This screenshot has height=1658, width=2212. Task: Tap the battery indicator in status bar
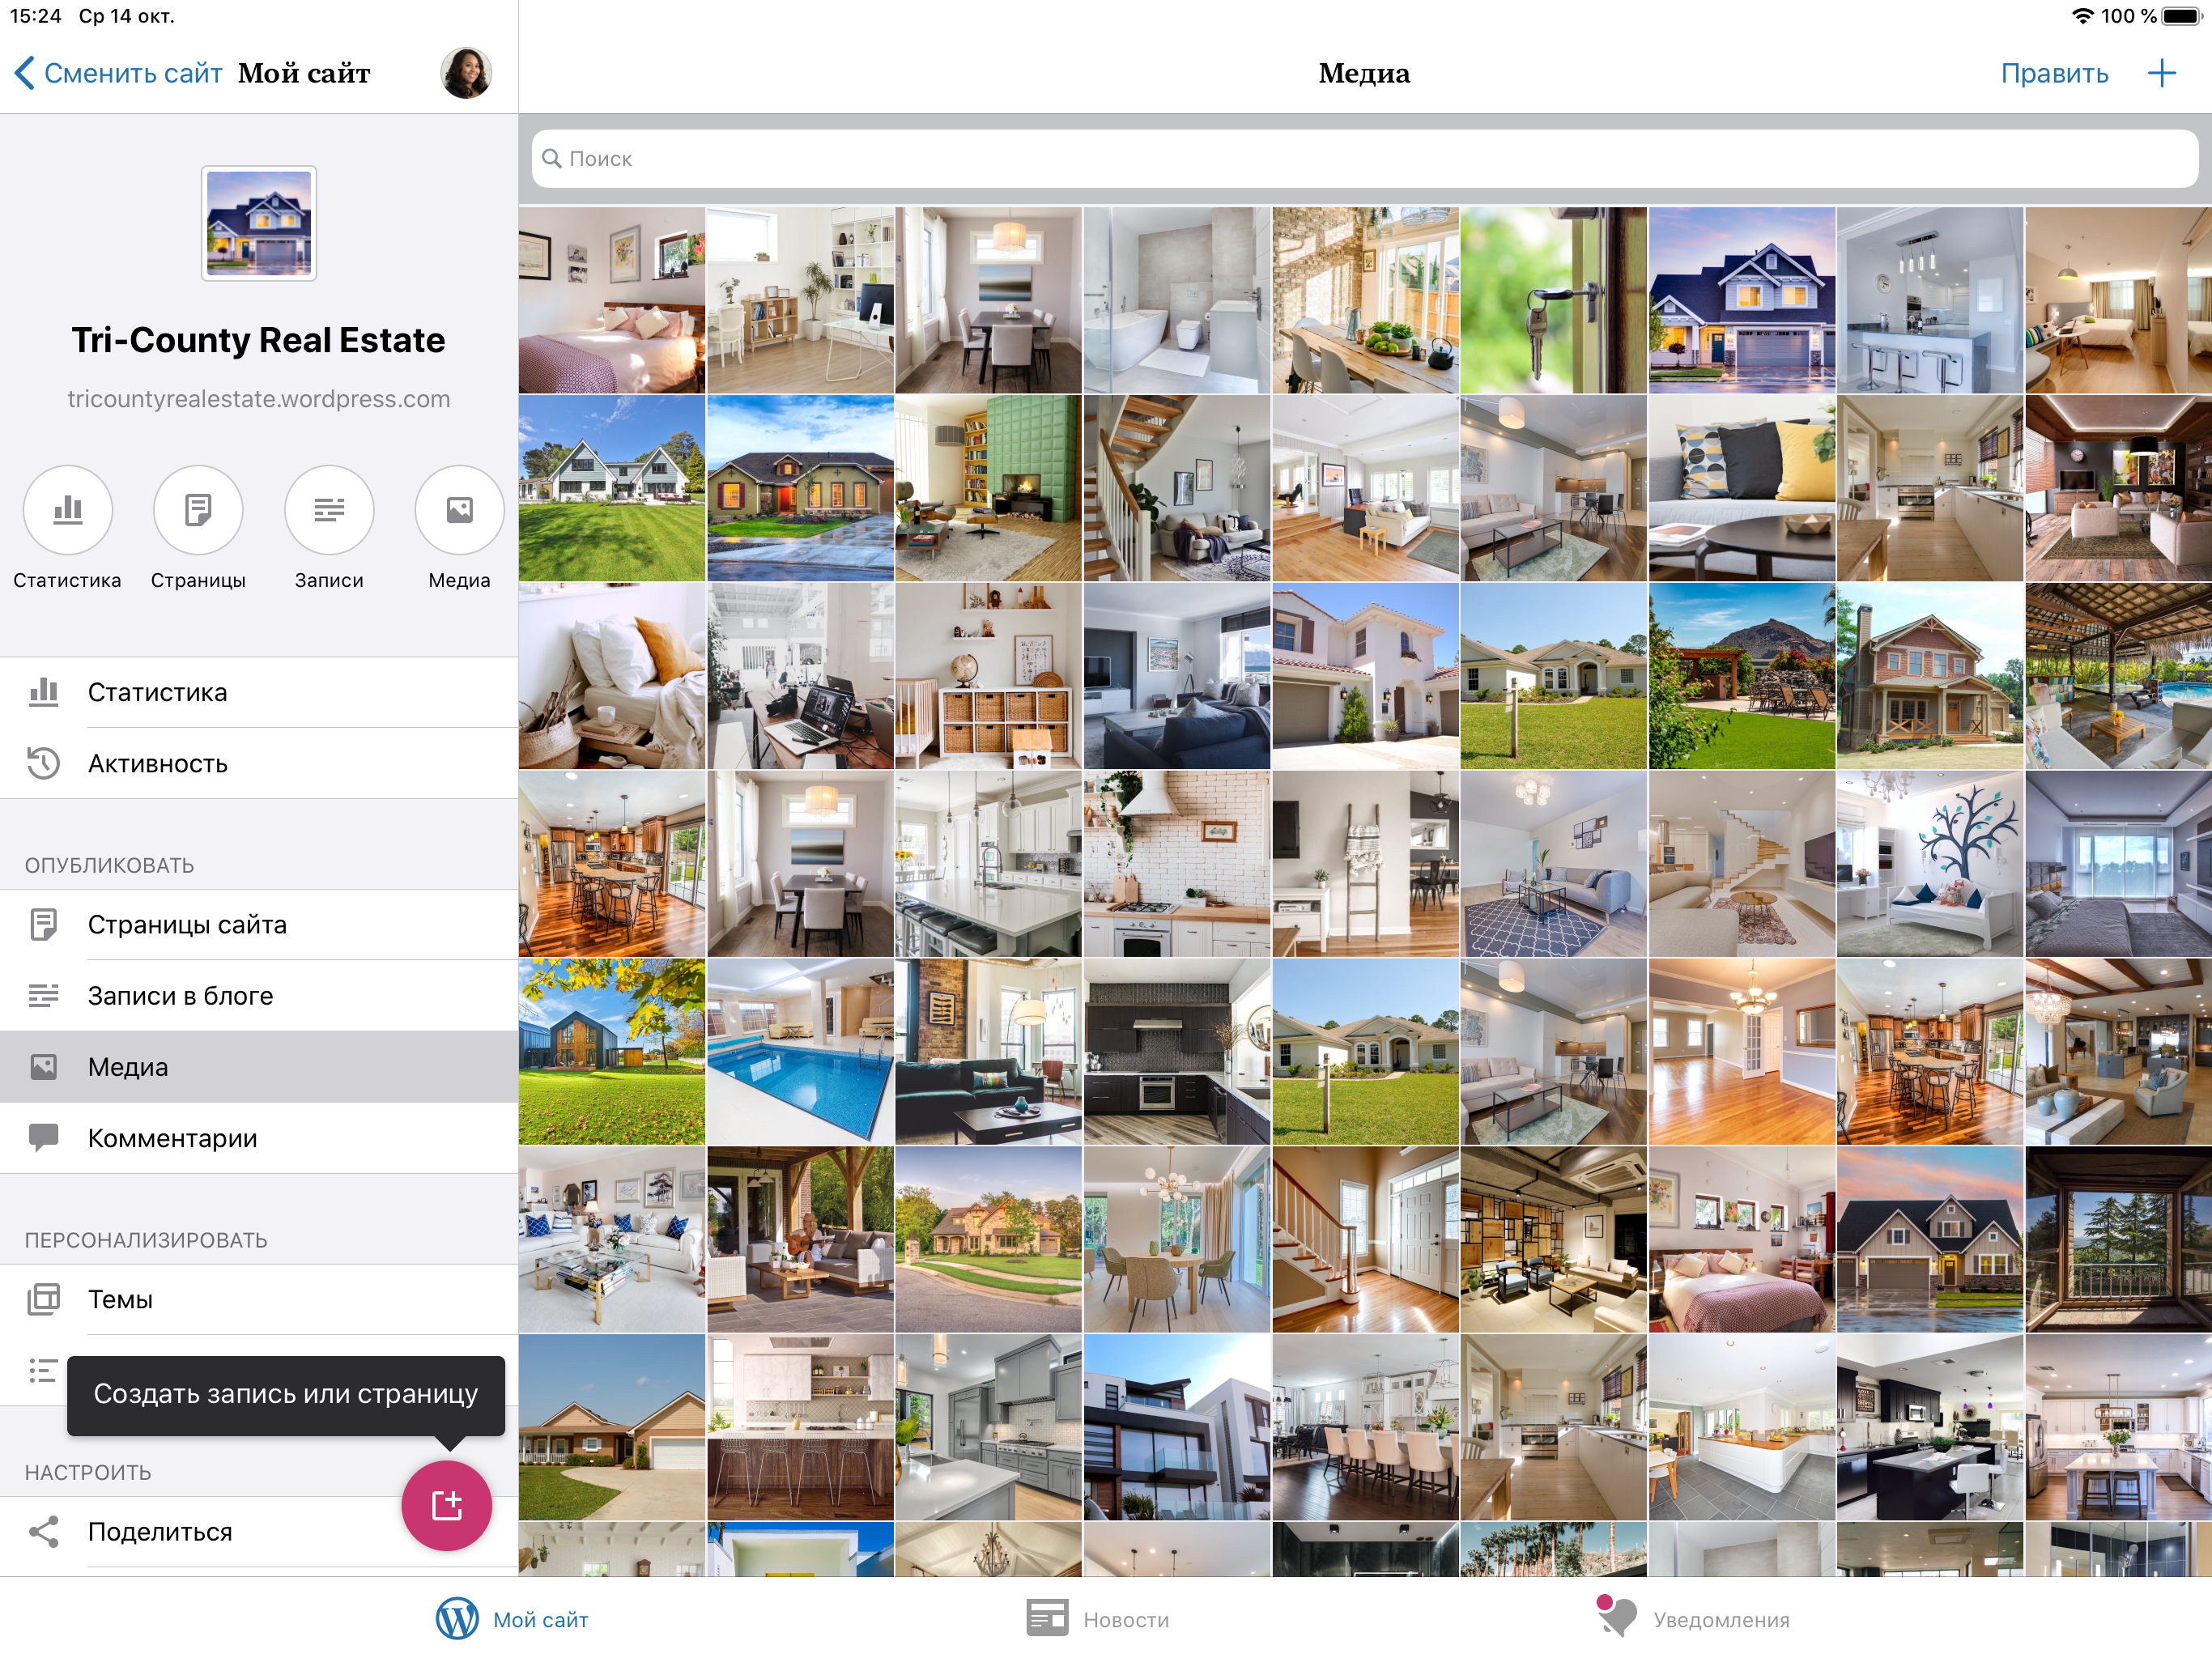[x=2181, y=16]
